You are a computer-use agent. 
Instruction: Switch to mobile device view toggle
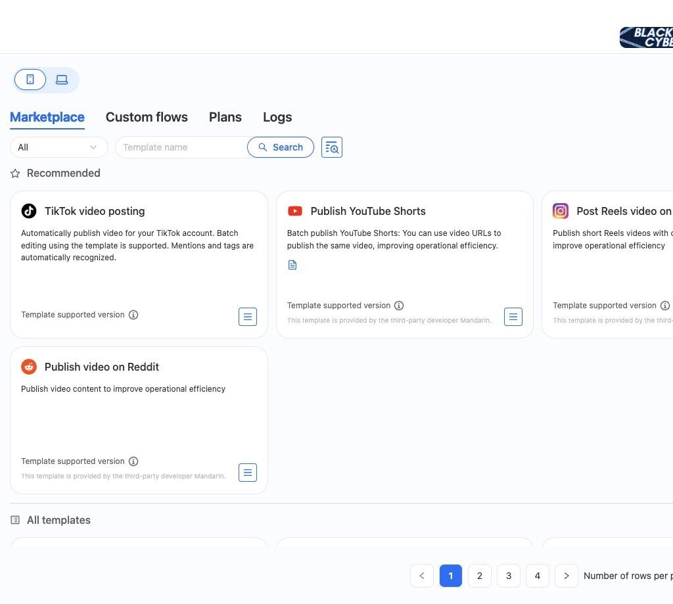[30, 80]
